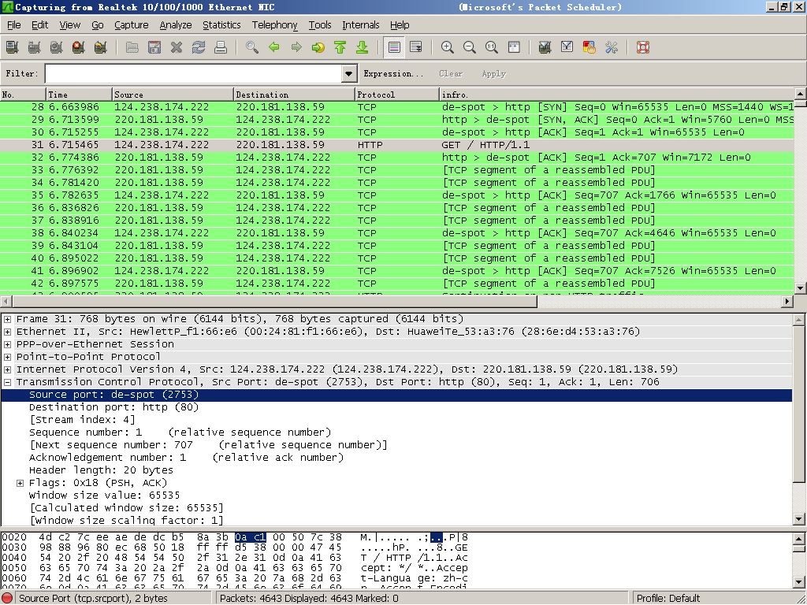Click the Clear filter button

[x=451, y=73]
